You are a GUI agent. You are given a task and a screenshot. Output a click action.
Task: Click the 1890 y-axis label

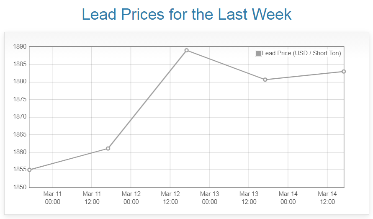coord(20,46)
